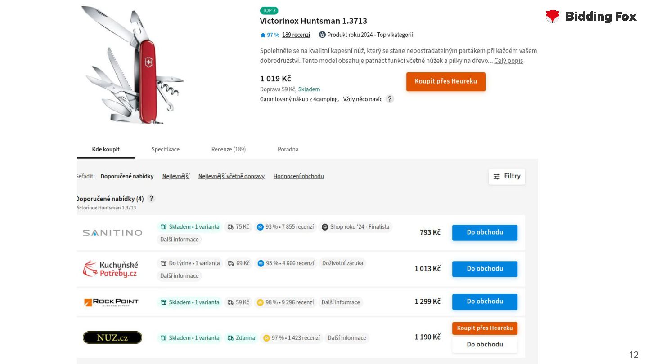
Task: Click the question mark next to Vždy něco navíc
Action: pyautogui.click(x=390, y=99)
